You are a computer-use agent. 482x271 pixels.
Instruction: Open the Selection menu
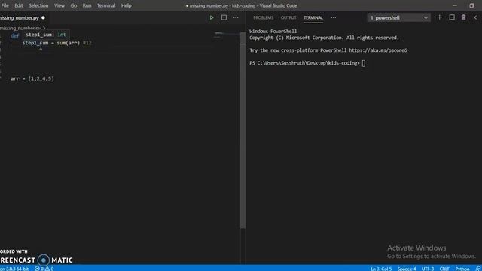click(x=38, y=5)
